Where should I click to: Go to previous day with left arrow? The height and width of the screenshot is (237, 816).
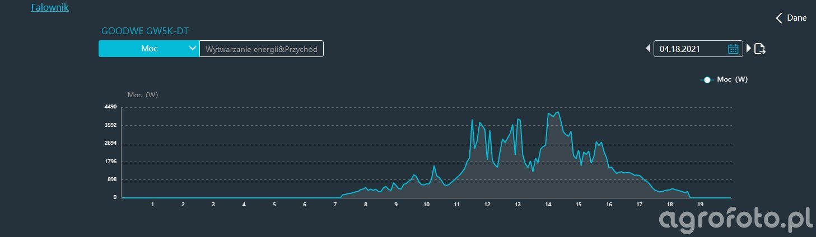[649, 49]
